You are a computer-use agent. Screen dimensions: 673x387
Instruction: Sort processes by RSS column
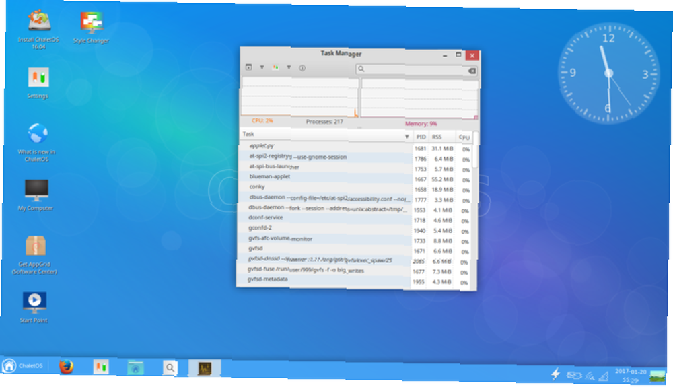(437, 137)
